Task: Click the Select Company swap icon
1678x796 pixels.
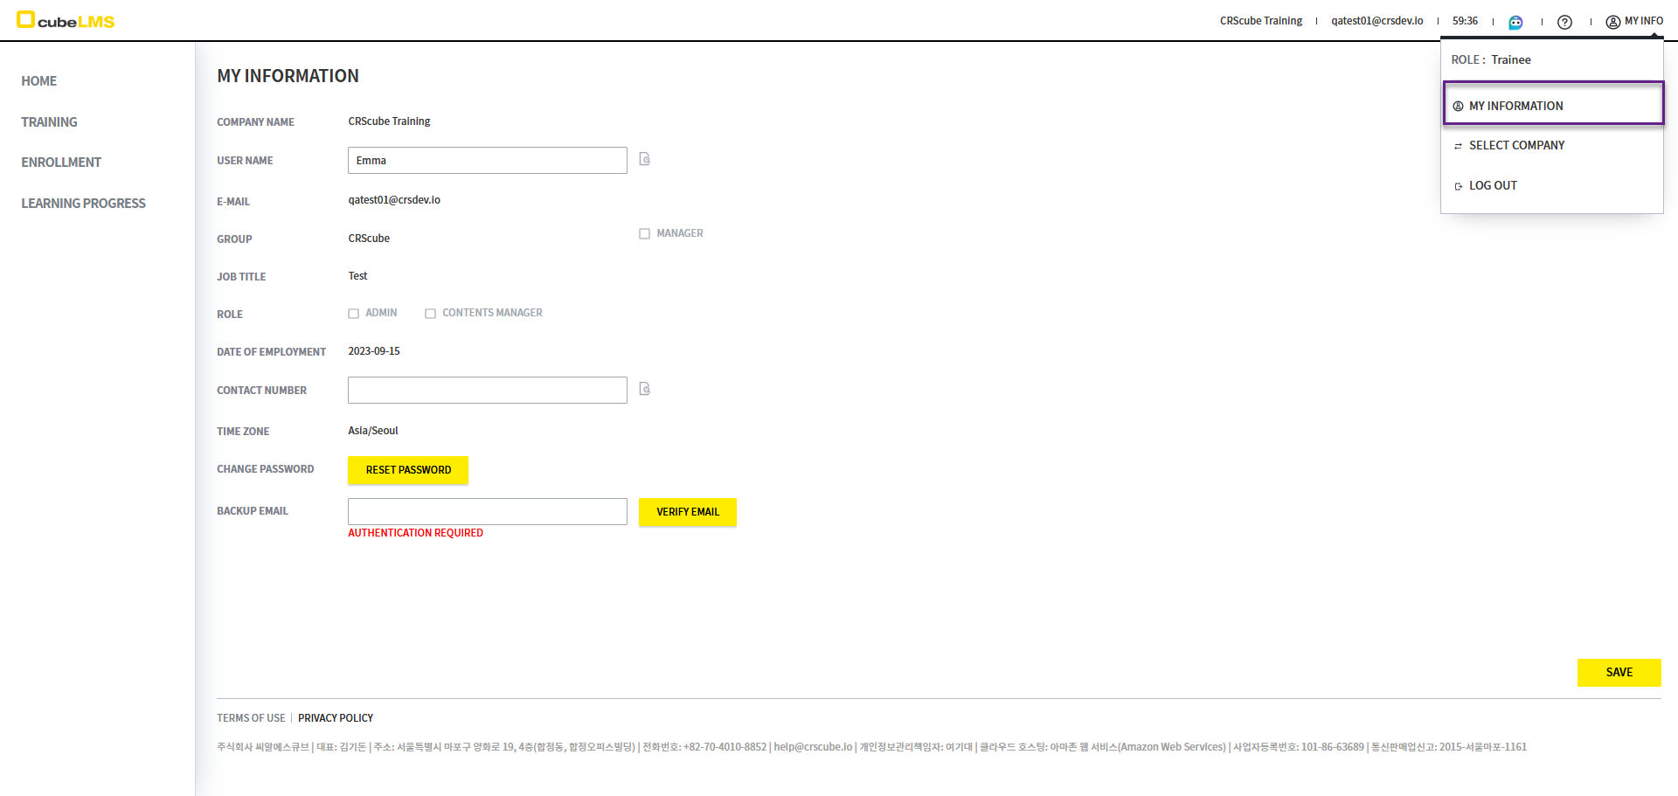Action: click(x=1458, y=146)
